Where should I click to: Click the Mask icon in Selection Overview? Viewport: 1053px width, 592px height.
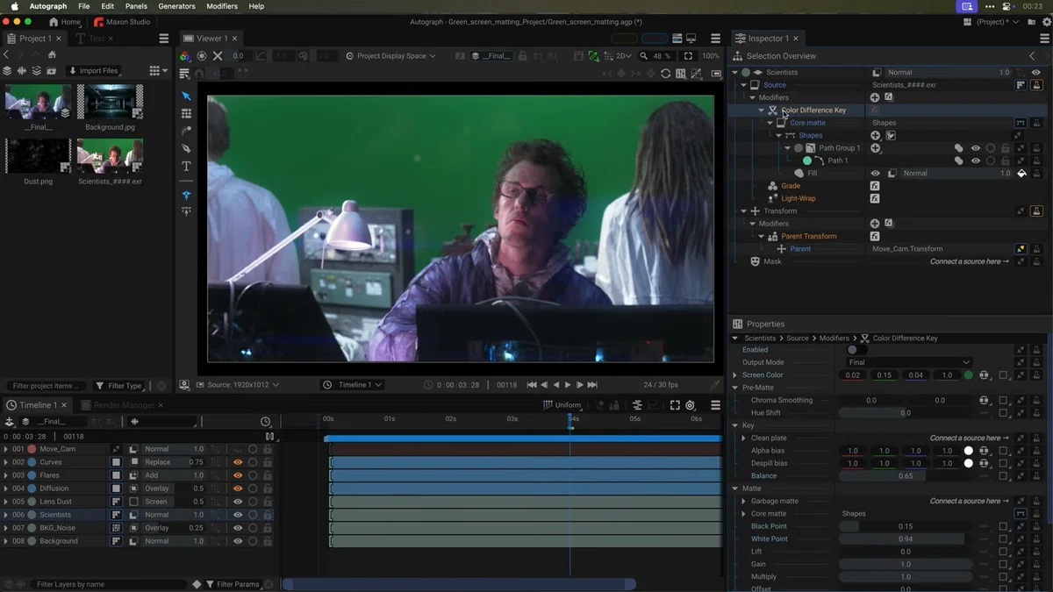click(755, 261)
